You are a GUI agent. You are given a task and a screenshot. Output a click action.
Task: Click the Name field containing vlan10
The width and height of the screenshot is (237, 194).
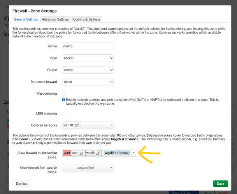pyautogui.click(x=88, y=46)
